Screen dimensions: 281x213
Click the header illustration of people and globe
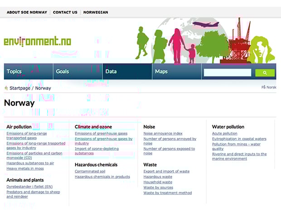(x=204, y=41)
